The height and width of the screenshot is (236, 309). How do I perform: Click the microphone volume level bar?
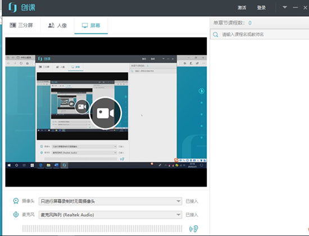tap(102, 229)
